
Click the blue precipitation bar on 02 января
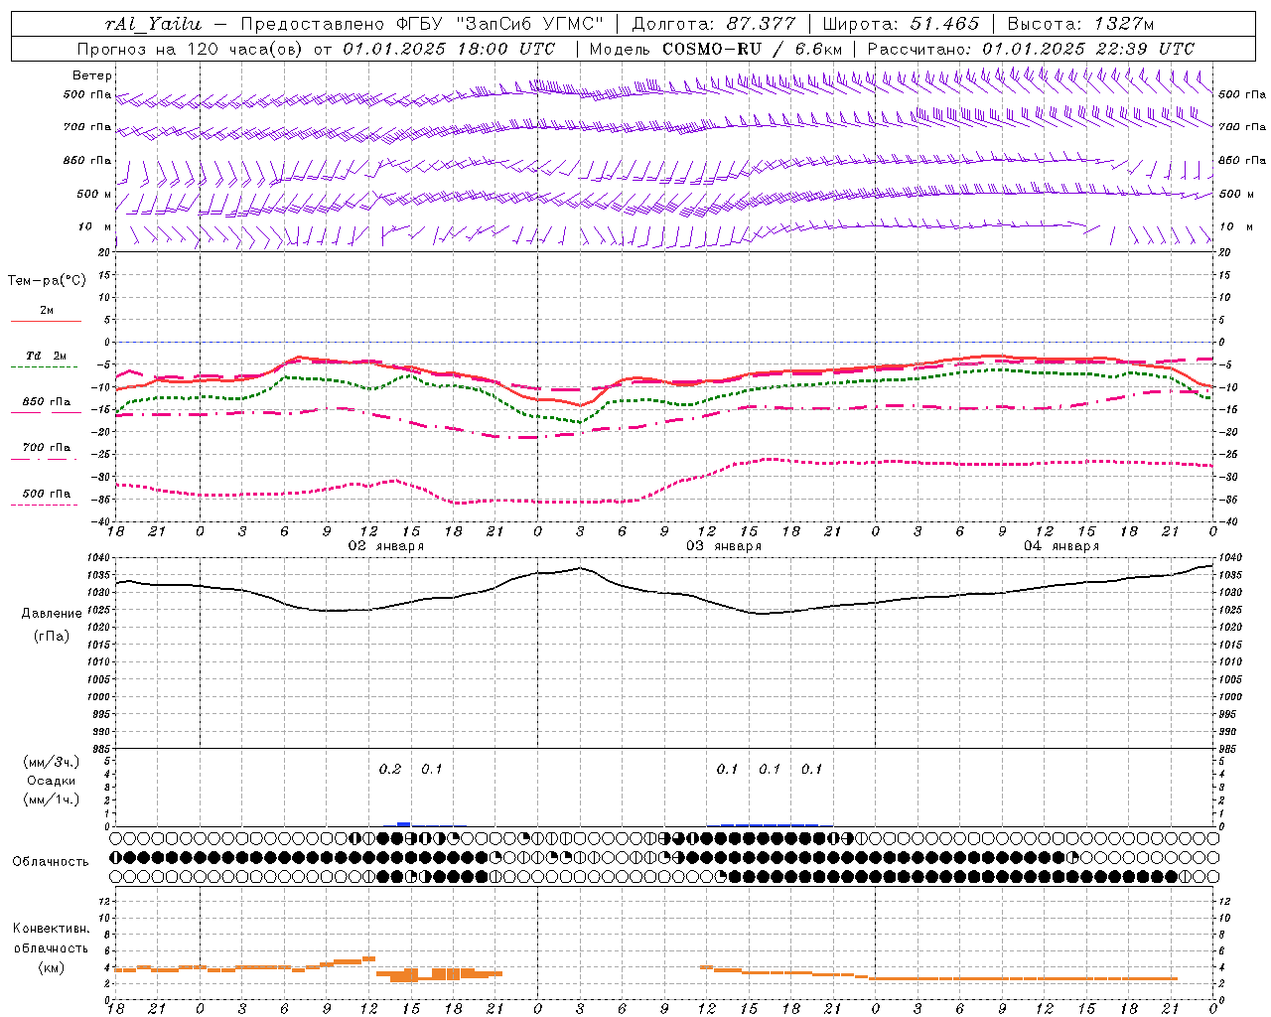pyautogui.click(x=403, y=824)
